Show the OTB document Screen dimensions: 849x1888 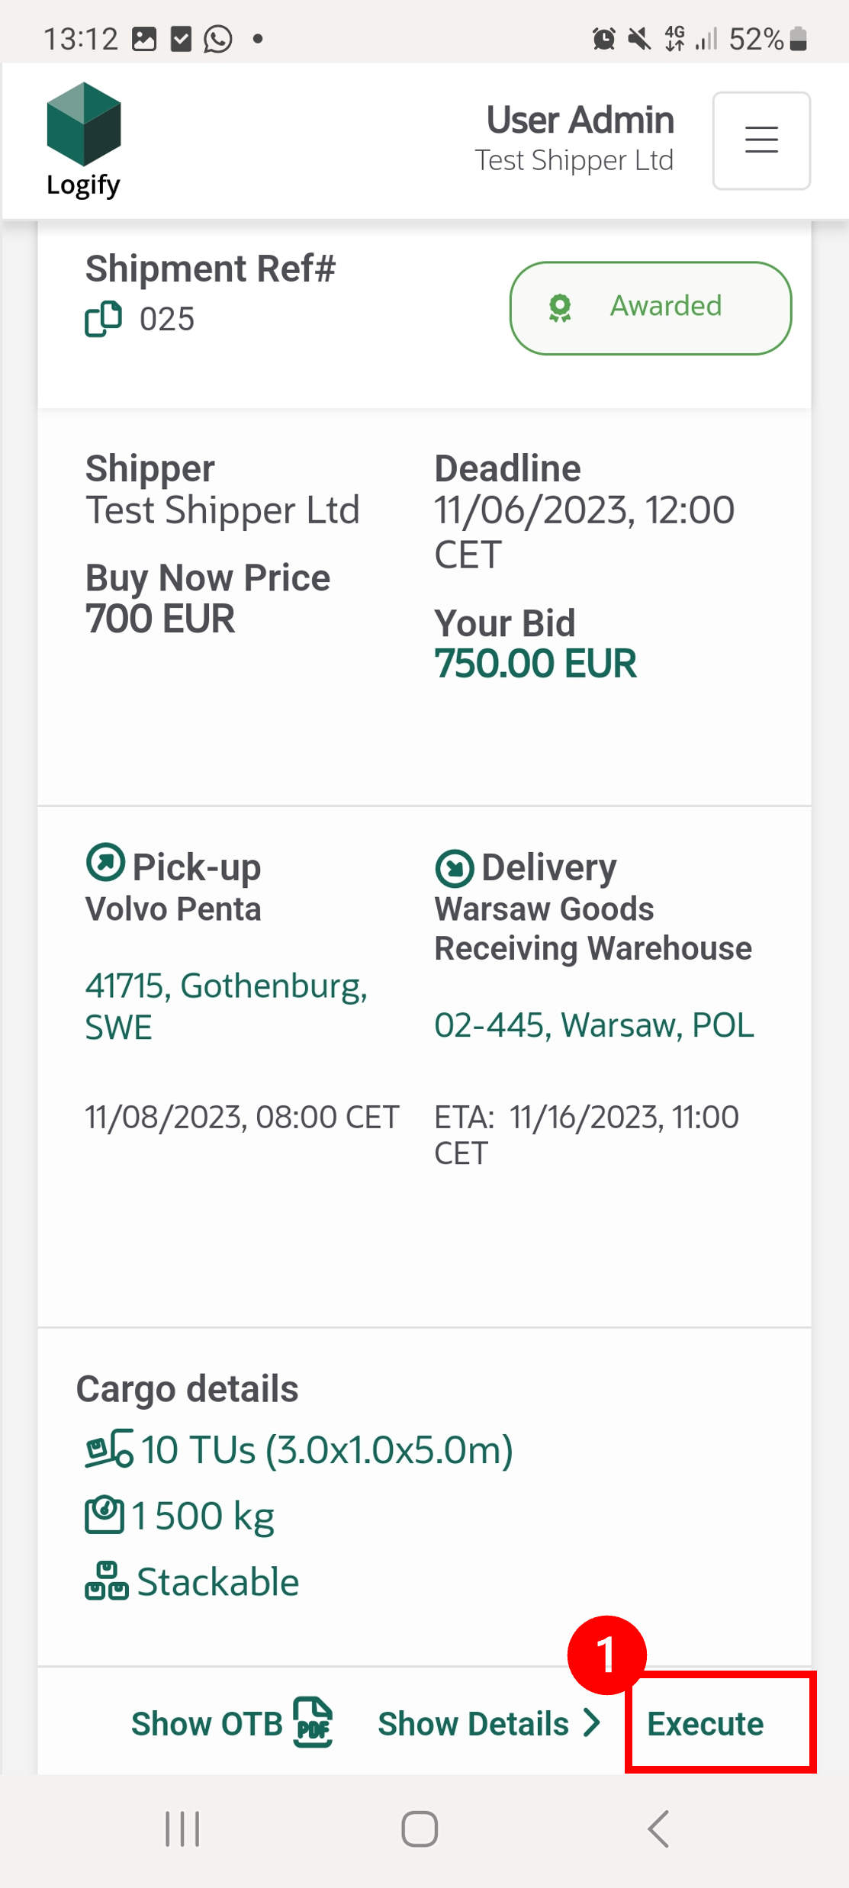pos(207,1723)
